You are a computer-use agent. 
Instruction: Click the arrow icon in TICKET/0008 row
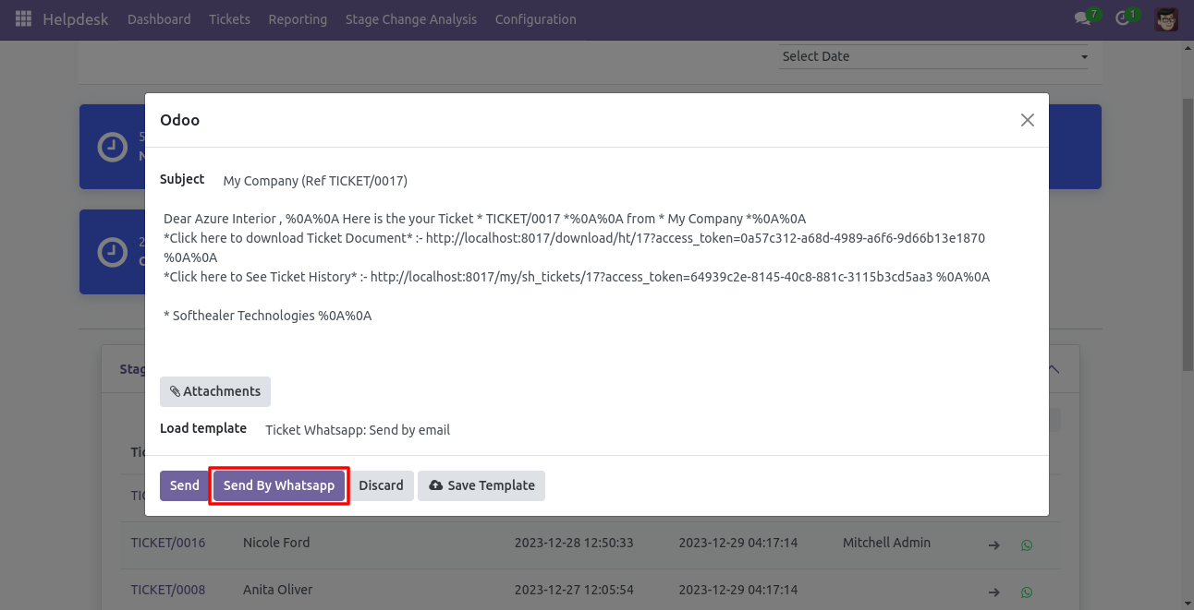(994, 592)
